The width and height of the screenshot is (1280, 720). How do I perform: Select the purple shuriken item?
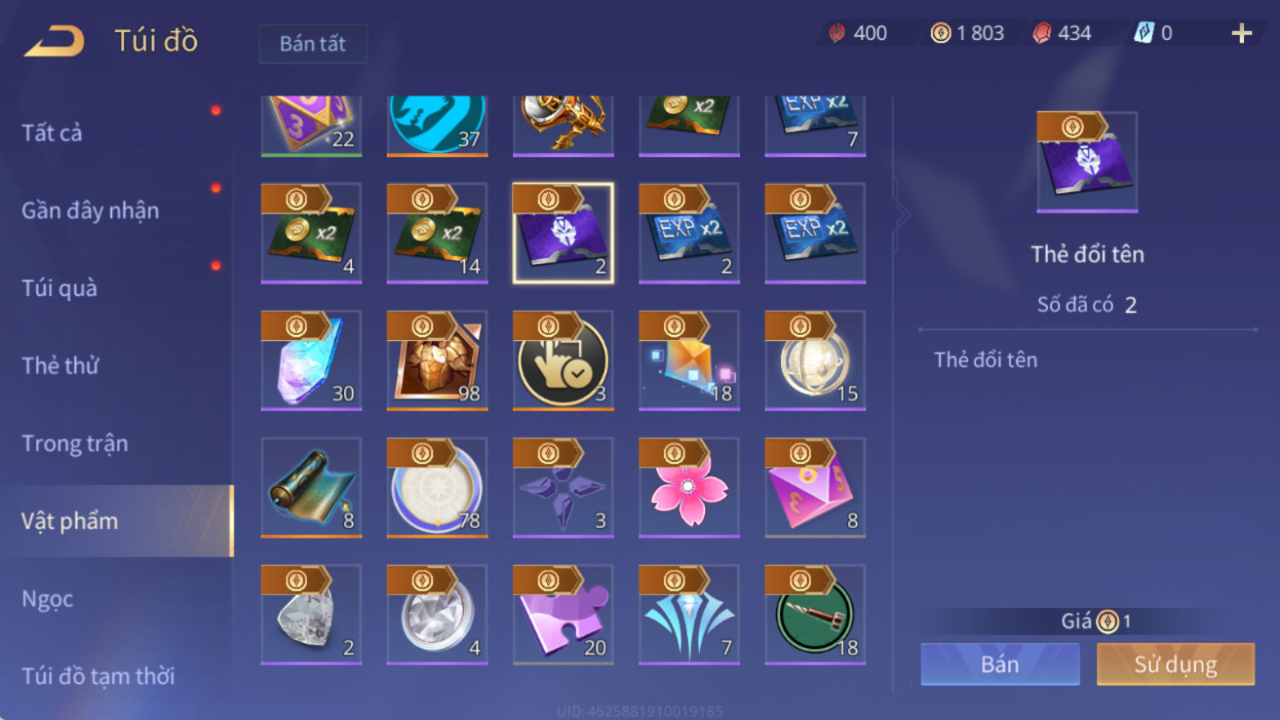[563, 487]
